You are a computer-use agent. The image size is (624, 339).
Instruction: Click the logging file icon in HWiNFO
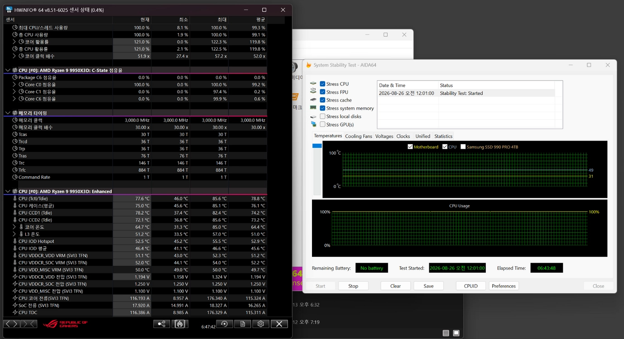[x=242, y=324]
